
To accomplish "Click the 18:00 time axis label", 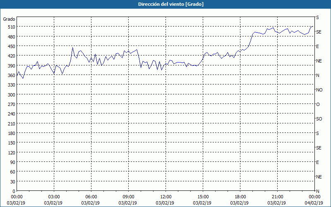I will coord(240,197).
